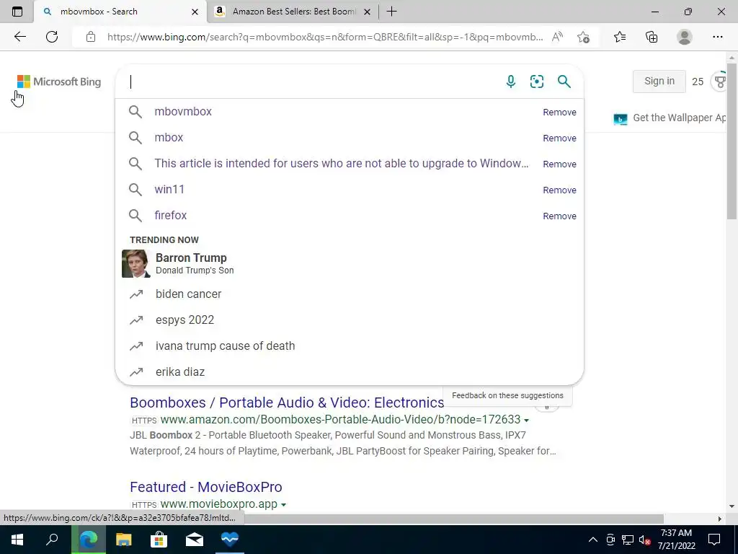Click the Read aloud icon

(557, 37)
